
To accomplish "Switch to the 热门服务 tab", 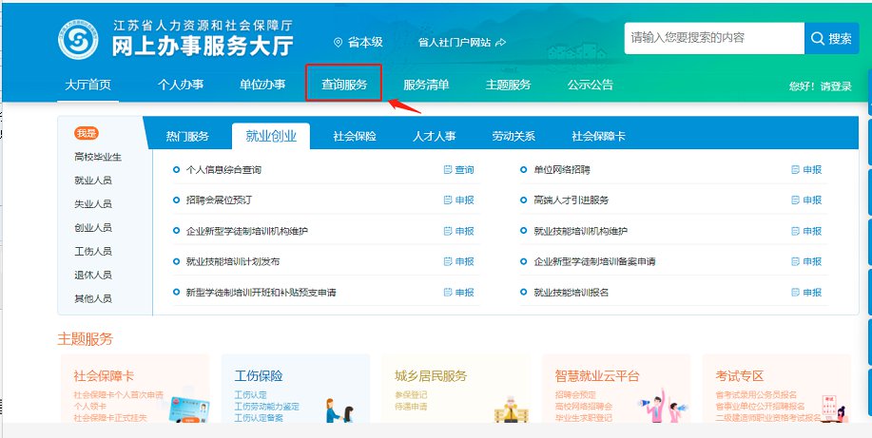I will coord(186,137).
